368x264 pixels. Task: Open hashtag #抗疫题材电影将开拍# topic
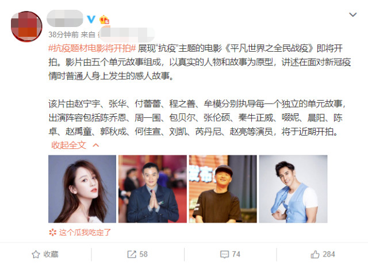click(92, 48)
